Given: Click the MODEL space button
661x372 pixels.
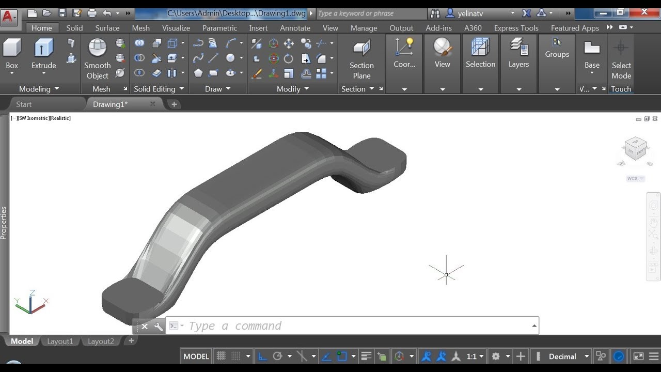Looking at the screenshot, I should pos(196,356).
